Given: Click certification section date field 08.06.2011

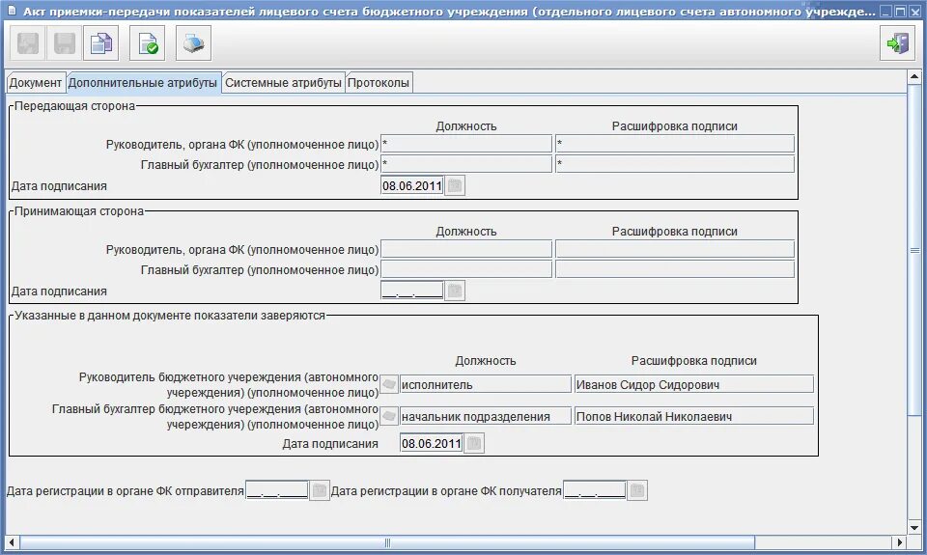Looking at the screenshot, I should (x=431, y=443).
